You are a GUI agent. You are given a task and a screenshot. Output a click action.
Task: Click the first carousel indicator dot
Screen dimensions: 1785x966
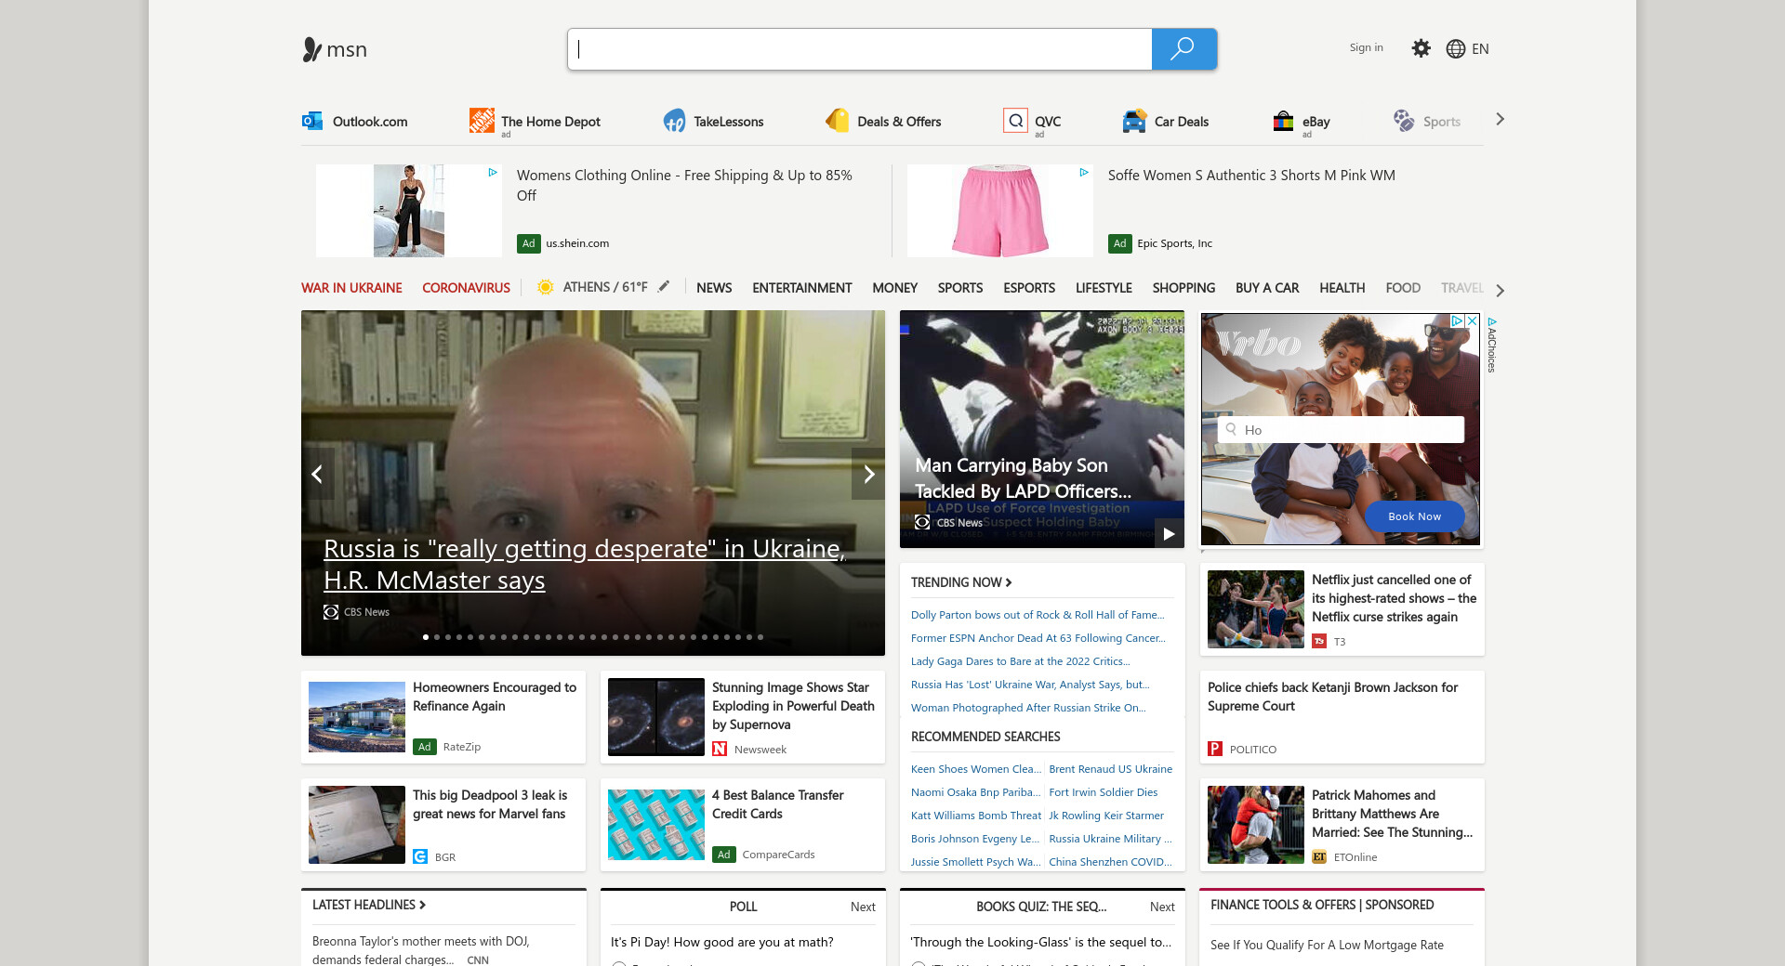pos(426,637)
